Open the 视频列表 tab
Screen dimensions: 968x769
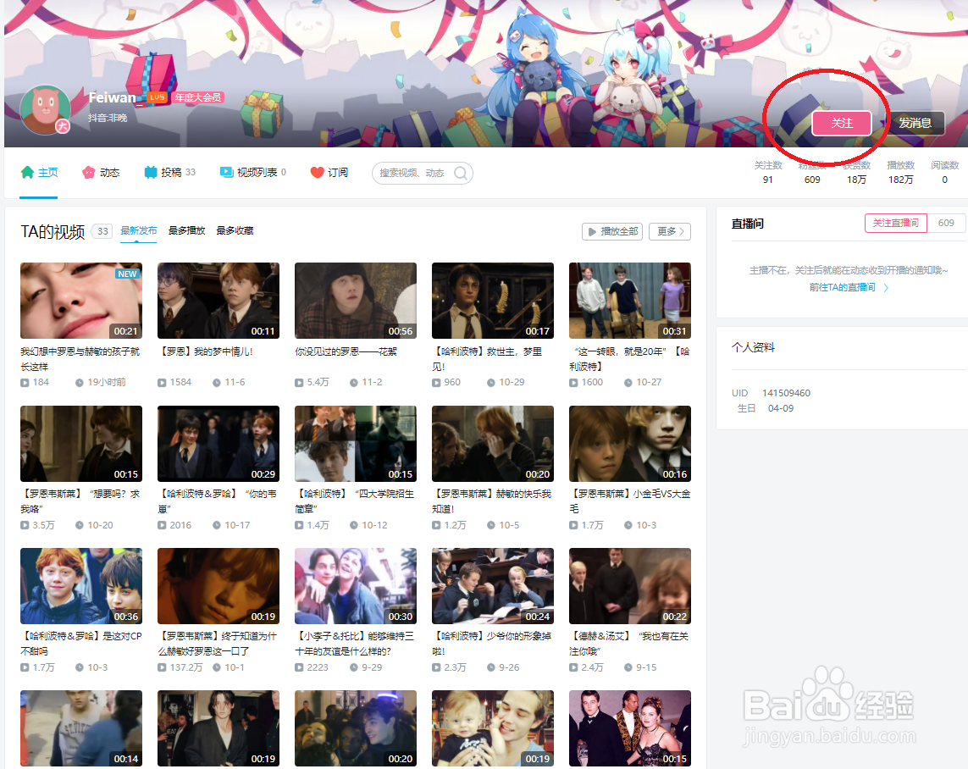coord(253,172)
